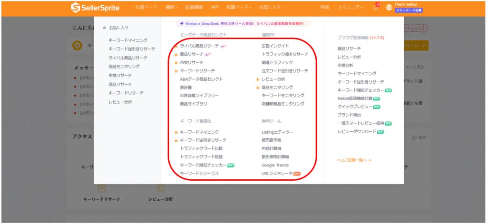Open the Them Seller account menu

pos(406,5)
